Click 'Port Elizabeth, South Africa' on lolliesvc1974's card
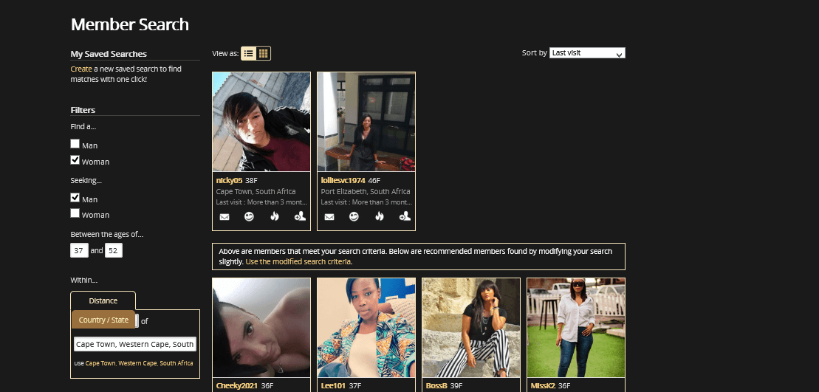The image size is (819, 392). pos(366,191)
